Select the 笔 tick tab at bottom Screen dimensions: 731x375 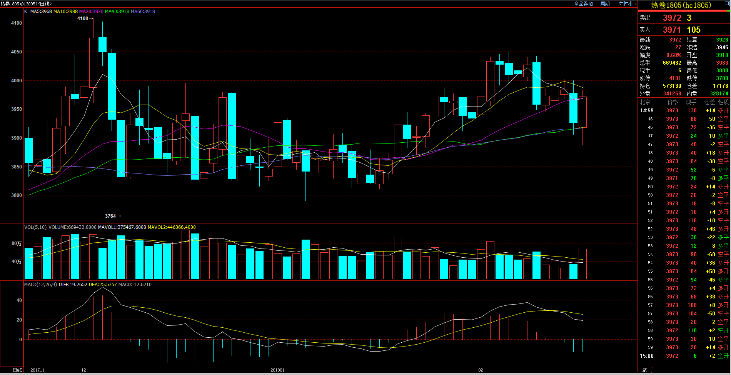(644, 370)
